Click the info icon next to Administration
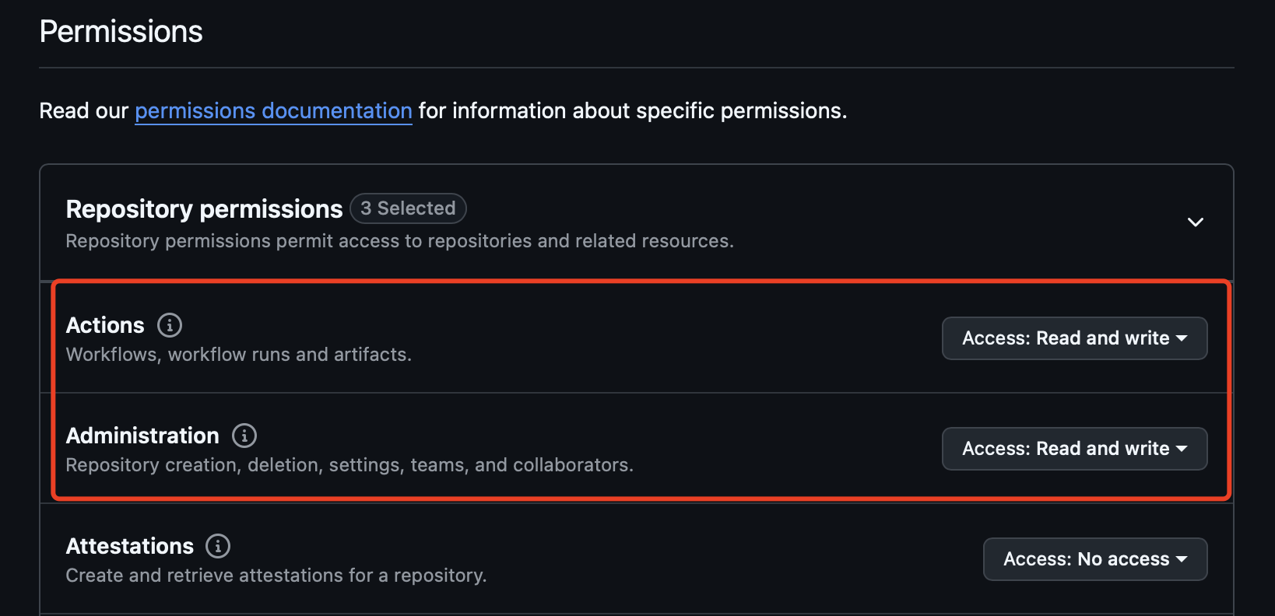 (244, 436)
